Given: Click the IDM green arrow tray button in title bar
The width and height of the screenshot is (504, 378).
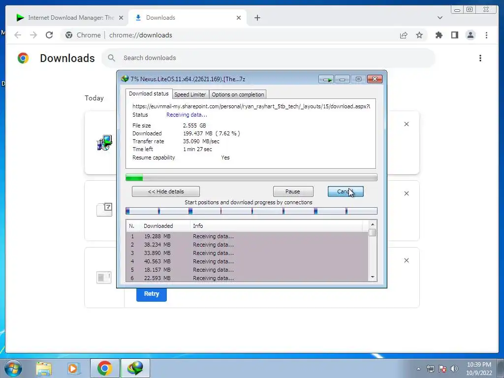Looking at the screenshot, I should [x=326, y=79].
